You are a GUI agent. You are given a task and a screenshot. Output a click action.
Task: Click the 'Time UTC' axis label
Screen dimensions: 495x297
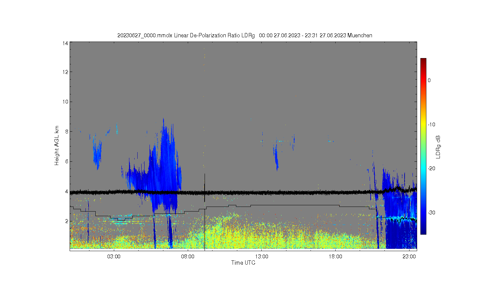point(243,263)
